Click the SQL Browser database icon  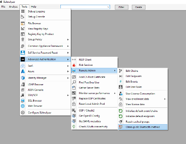pyautogui.click(x=23, y=100)
